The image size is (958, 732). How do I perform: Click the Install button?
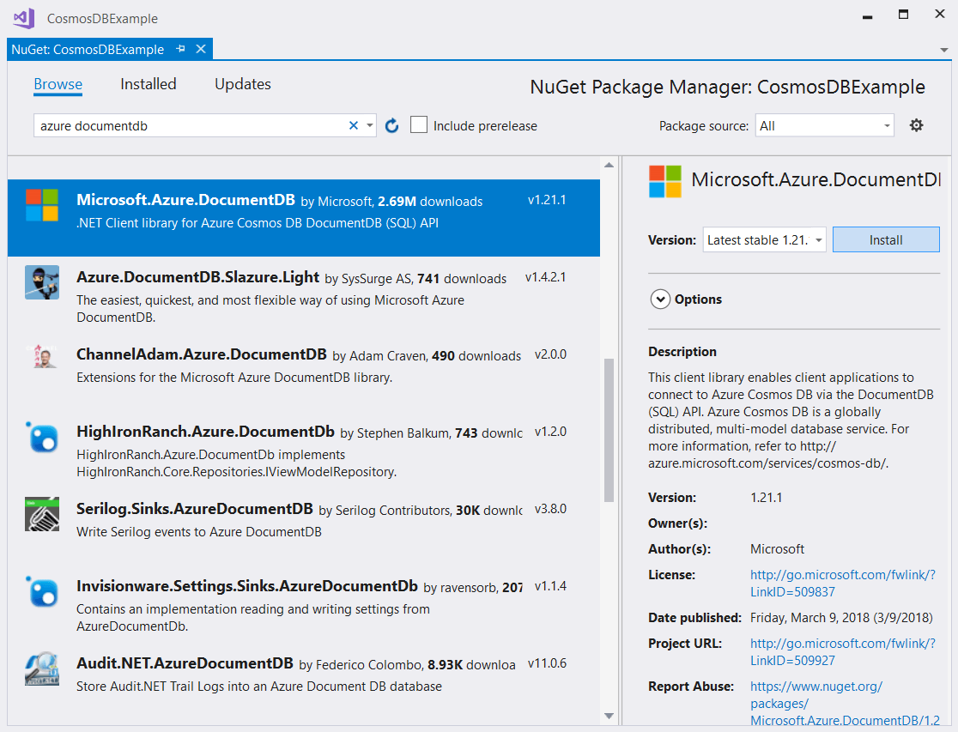(x=886, y=240)
